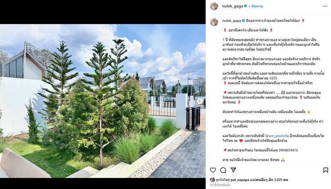The height and width of the screenshot is (189, 331).
Task: Follow nulek_gaga with blue follow link
Action: point(257,6)
